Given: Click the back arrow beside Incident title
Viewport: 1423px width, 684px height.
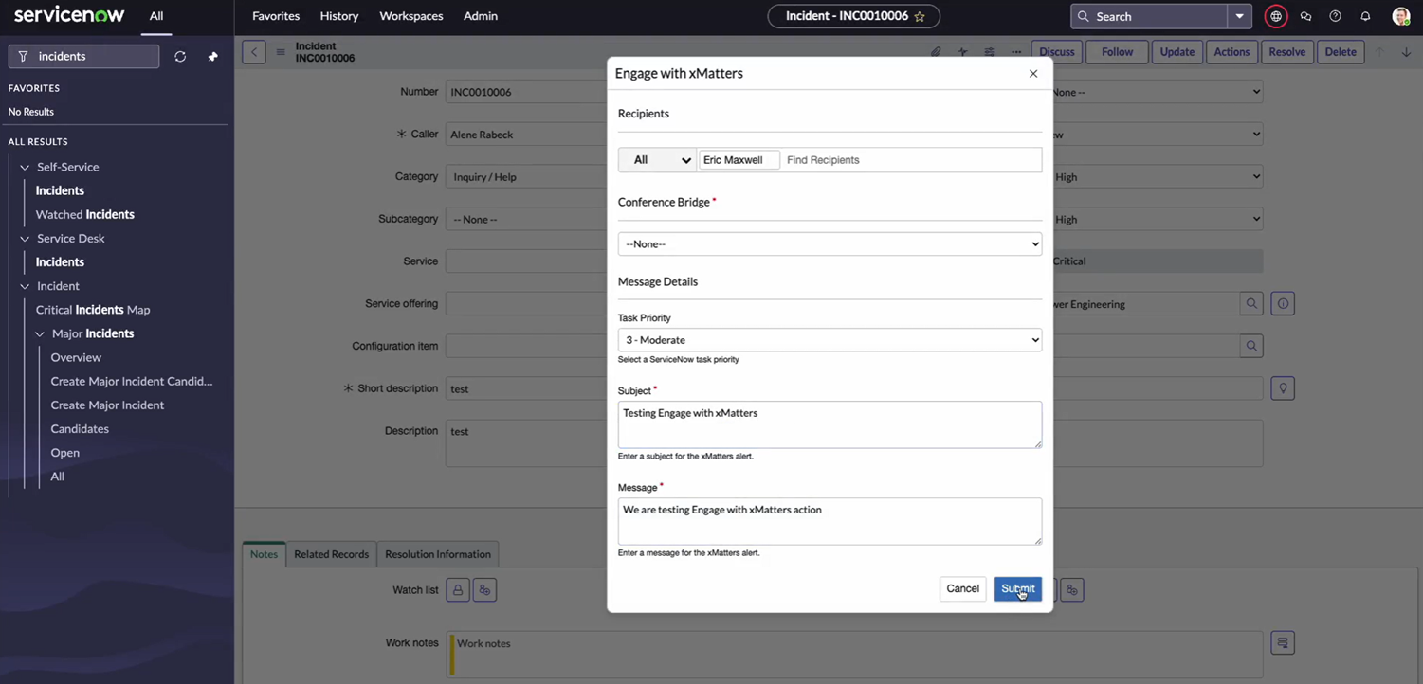Looking at the screenshot, I should point(254,52).
